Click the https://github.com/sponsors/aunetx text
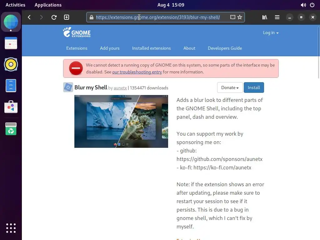Screen dimensions: 320x240 click(220, 159)
